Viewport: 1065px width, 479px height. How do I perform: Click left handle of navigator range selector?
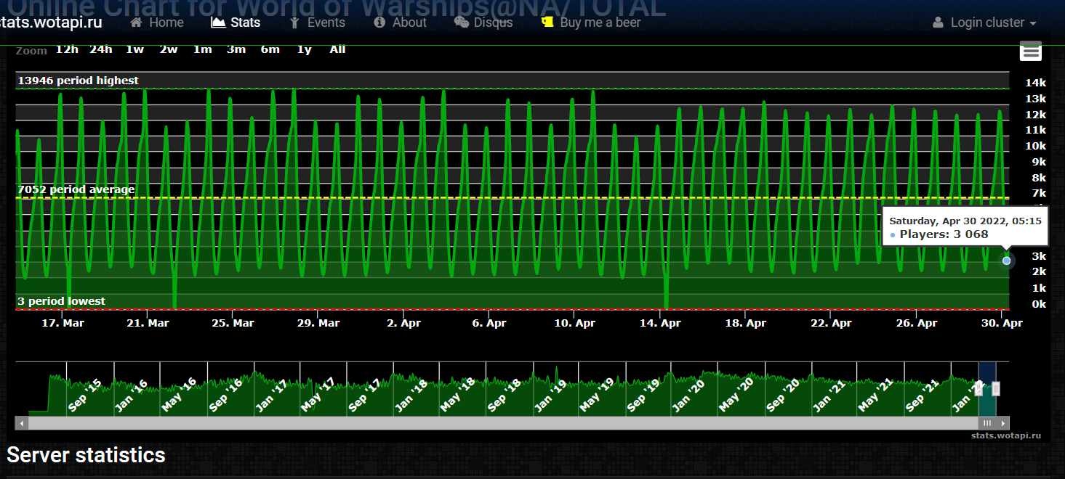pos(979,388)
